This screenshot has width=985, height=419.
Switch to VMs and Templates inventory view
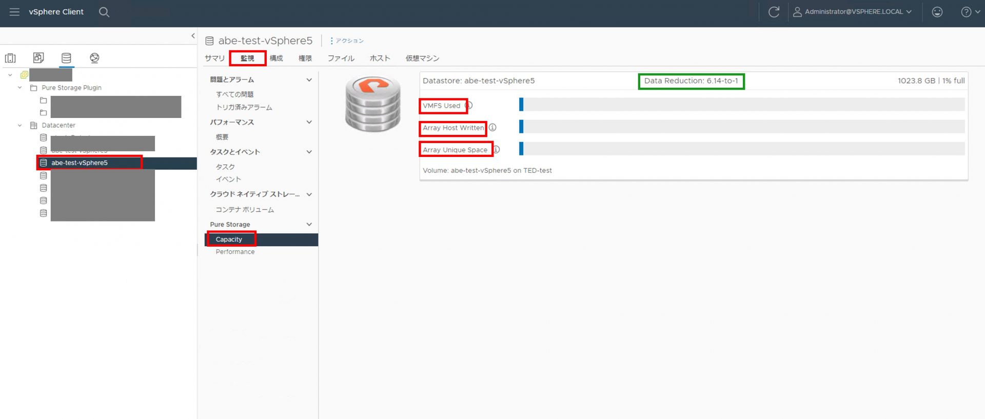coord(38,58)
